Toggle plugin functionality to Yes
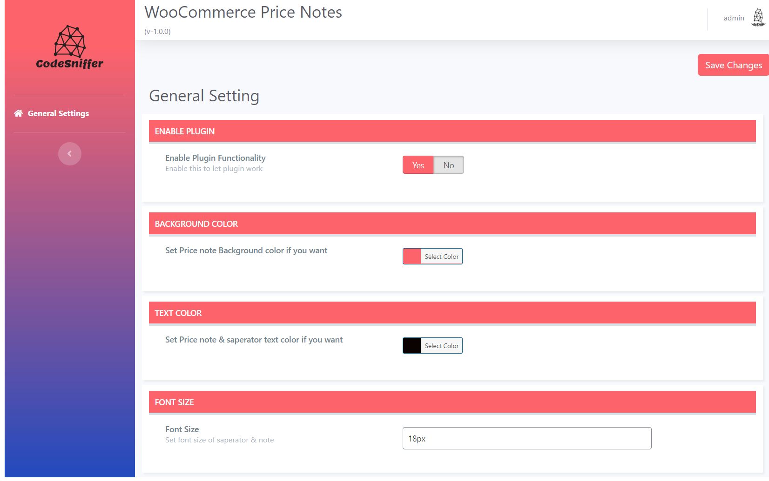Image resolution: width=769 pixels, height=481 pixels. 418,165
